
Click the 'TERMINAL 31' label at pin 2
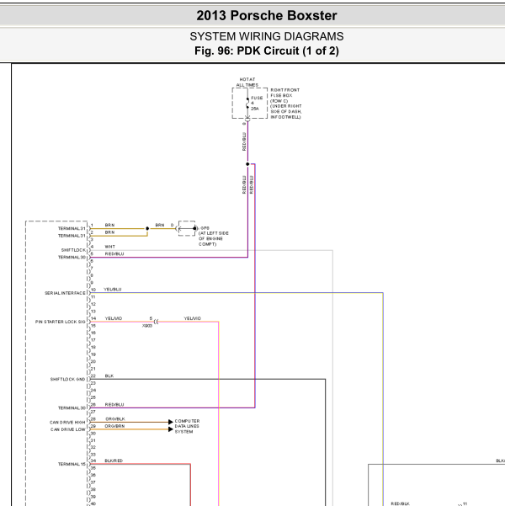click(72, 236)
